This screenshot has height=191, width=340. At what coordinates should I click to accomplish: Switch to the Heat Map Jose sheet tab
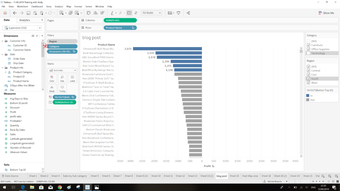coord(250,176)
